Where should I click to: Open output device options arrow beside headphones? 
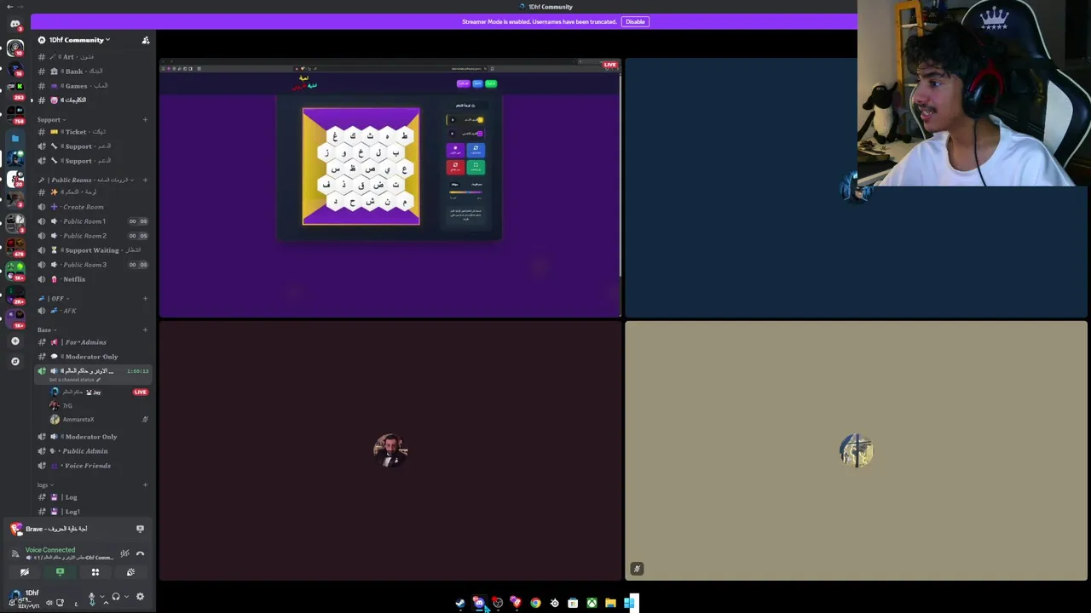pyautogui.click(x=126, y=598)
